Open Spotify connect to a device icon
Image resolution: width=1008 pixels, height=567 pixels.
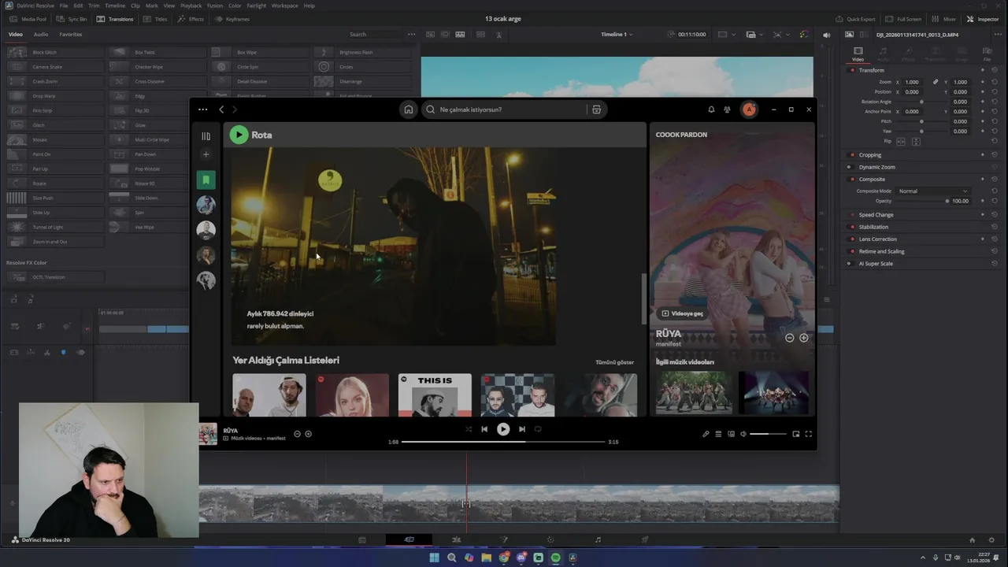[x=731, y=434]
